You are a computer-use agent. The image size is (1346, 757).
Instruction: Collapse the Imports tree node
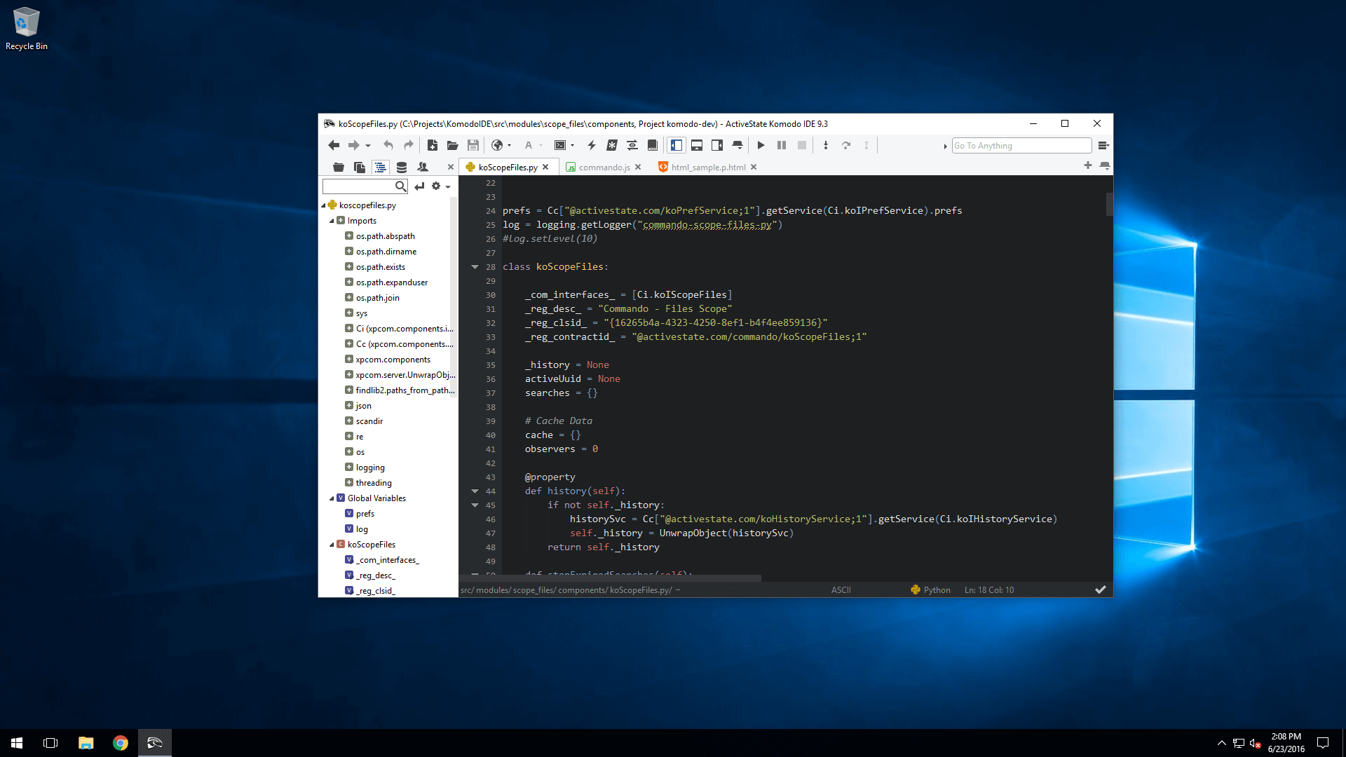332,221
